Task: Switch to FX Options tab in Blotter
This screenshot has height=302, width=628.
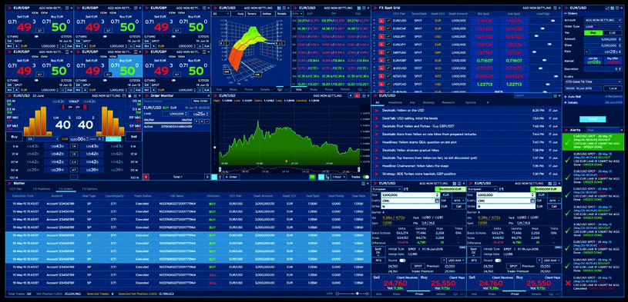Action: 89,188
